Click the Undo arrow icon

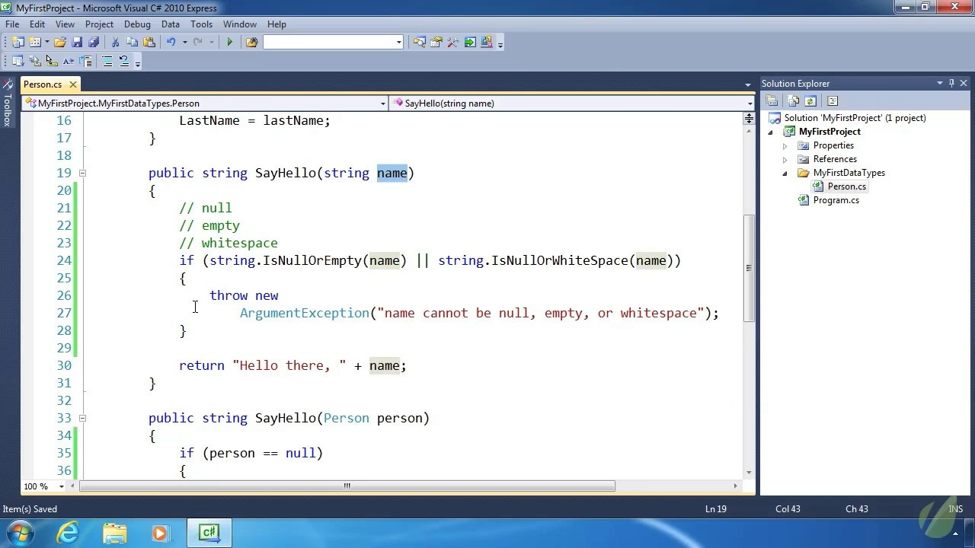[x=171, y=43]
